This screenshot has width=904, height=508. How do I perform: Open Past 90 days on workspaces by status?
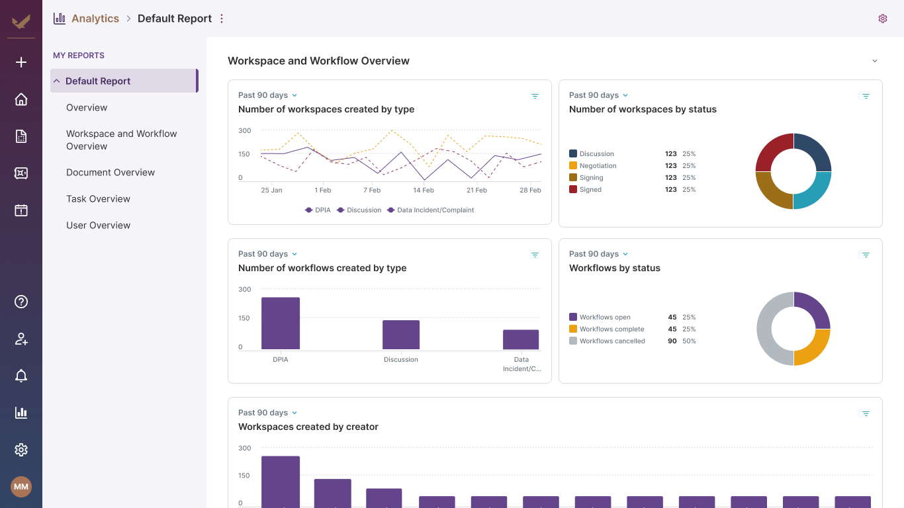point(599,95)
